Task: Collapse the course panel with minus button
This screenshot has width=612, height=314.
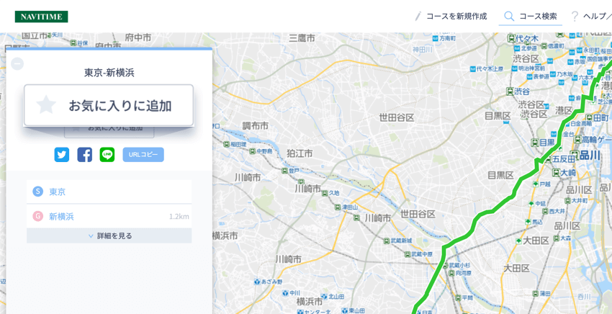Action: pos(17,63)
